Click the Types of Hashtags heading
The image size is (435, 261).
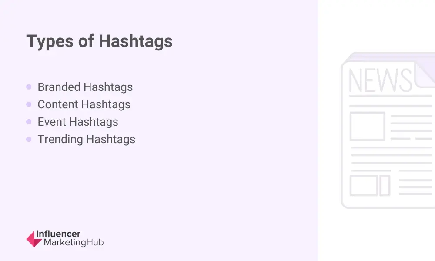[100, 41]
